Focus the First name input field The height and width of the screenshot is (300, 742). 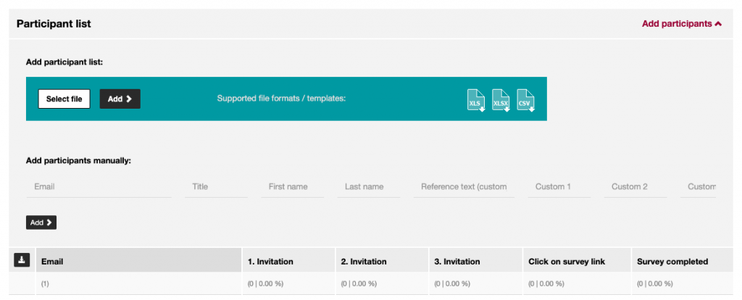click(x=293, y=187)
